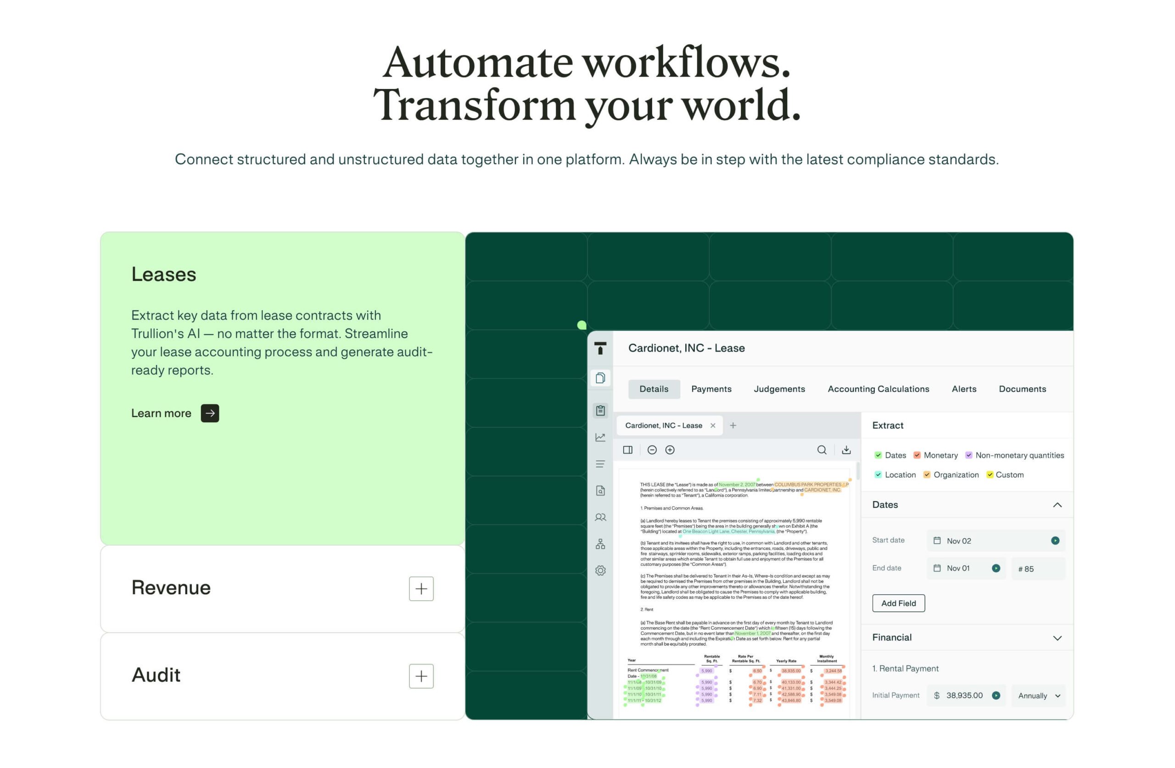Viewport: 1175px width, 768px height.
Task: Open the line chart icon in the sidebar
Action: coord(600,437)
